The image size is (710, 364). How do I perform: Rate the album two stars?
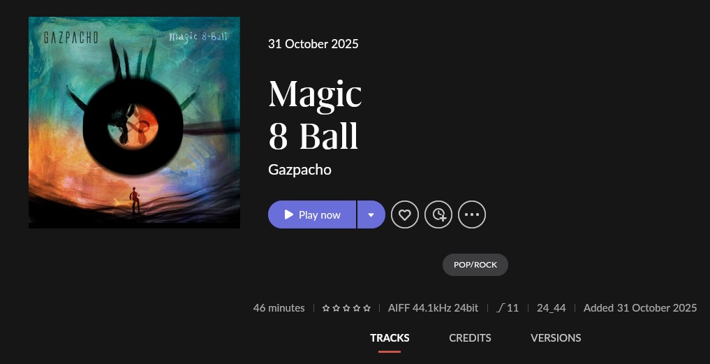coord(336,308)
